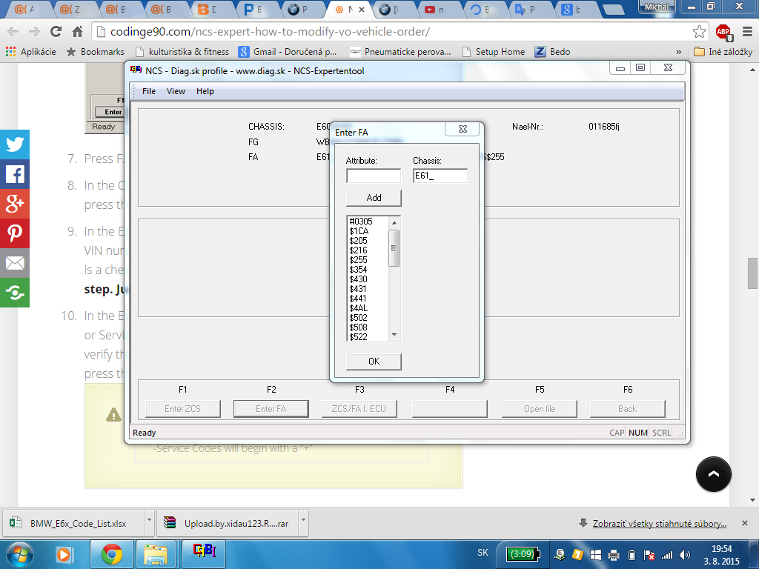
Task: Share page via Google Plus icon
Action: click(x=15, y=204)
